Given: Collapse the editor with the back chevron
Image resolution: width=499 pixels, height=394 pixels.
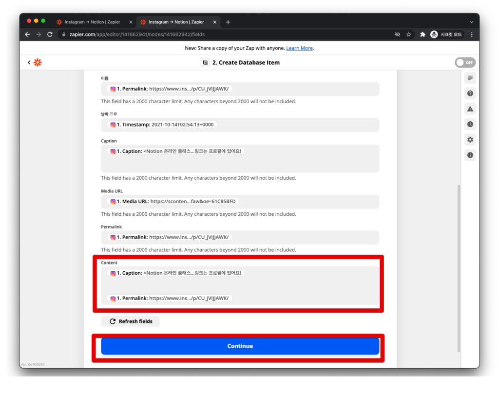Looking at the screenshot, I should pos(29,62).
